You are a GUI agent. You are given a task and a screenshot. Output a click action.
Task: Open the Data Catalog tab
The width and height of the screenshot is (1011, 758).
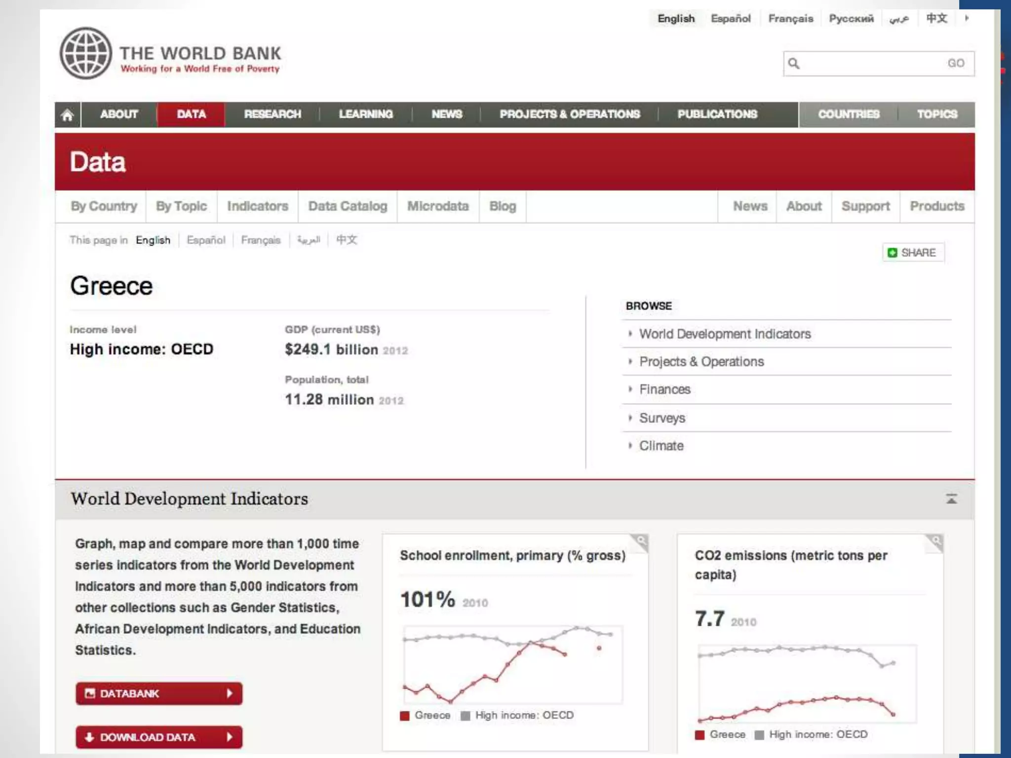coord(348,206)
